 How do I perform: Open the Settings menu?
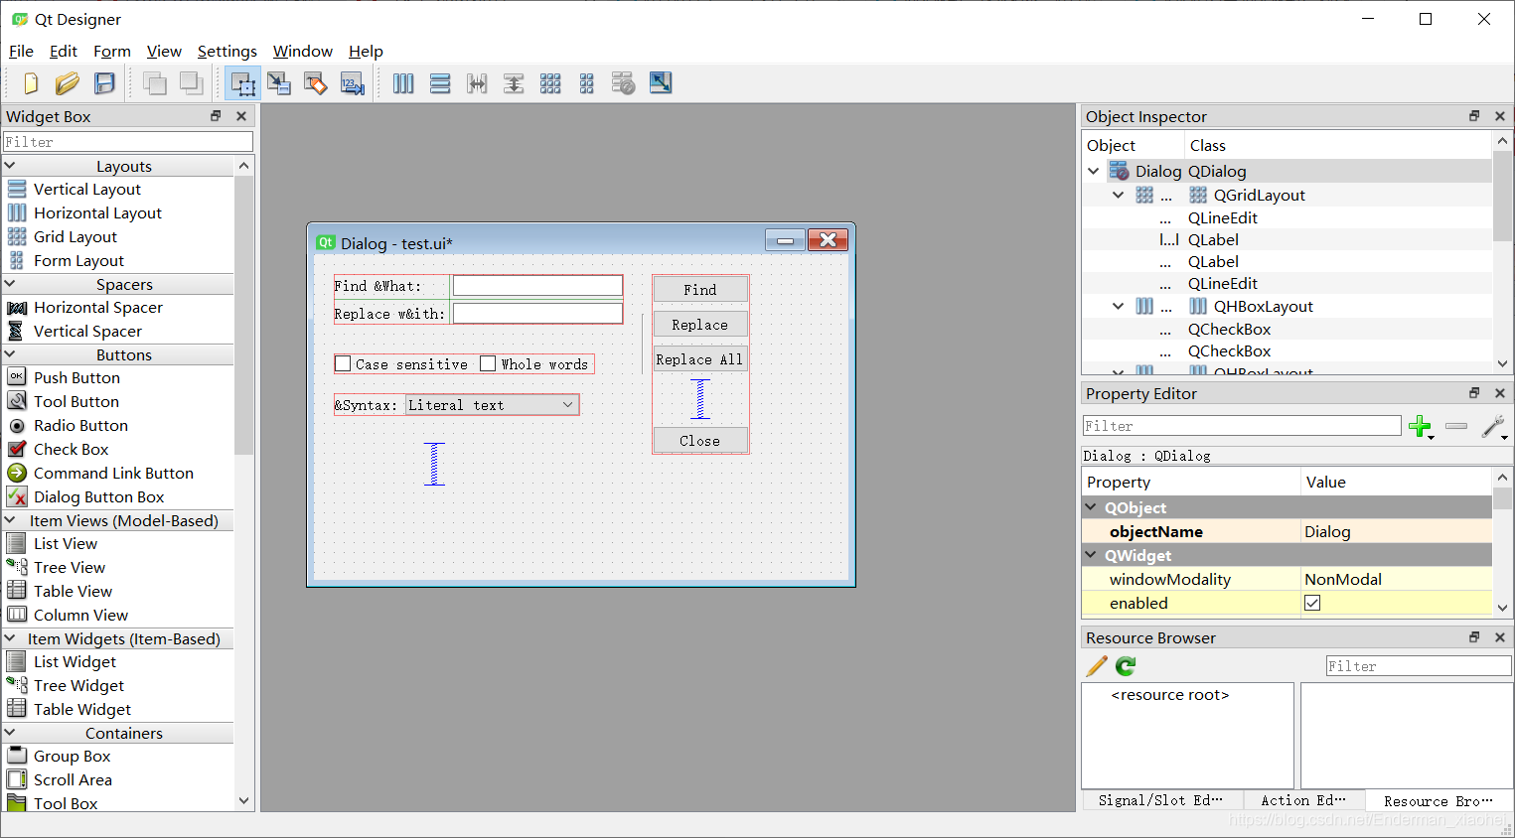tap(227, 51)
